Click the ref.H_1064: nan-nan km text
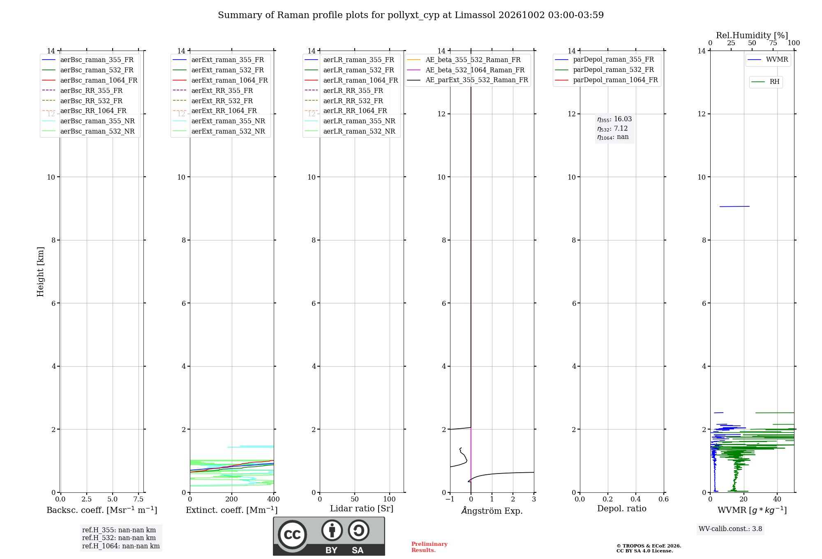The width and height of the screenshot is (822, 559). pos(121,546)
